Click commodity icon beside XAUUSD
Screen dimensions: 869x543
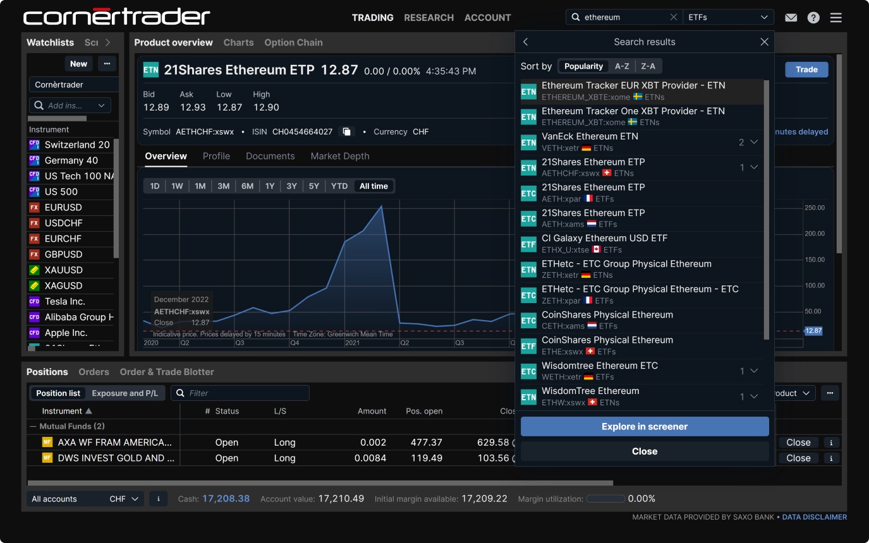click(34, 270)
